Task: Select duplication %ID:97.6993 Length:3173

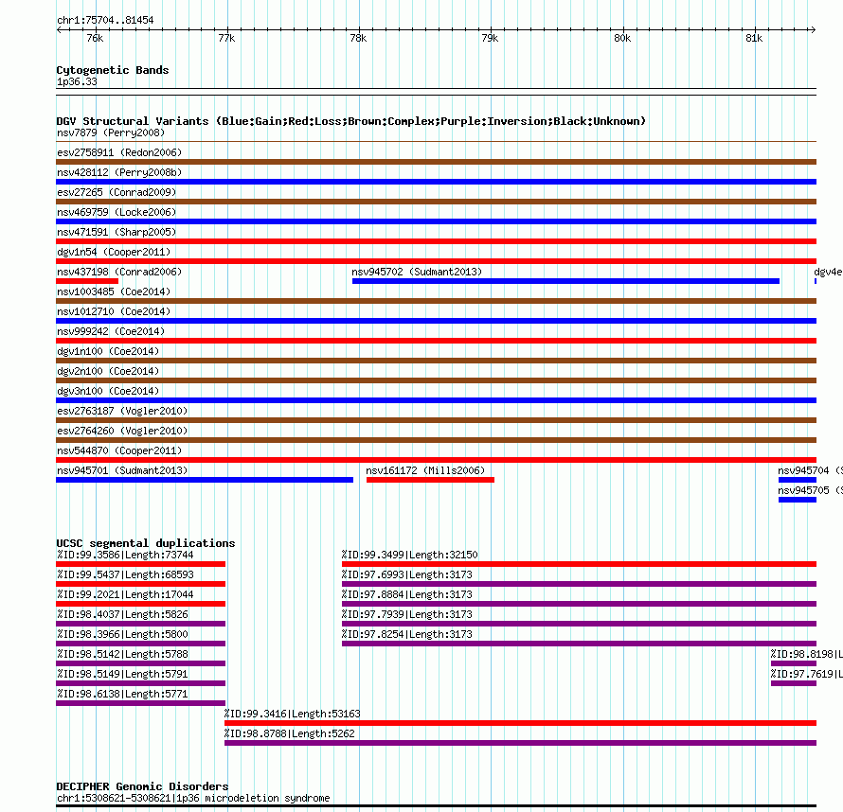Action: point(579,584)
